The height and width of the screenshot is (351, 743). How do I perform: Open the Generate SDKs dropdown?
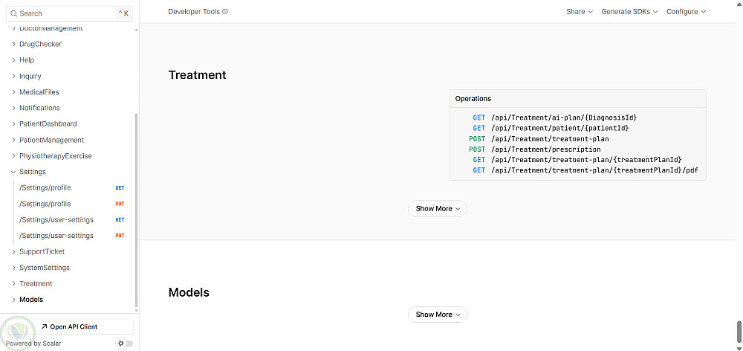click(x=629, y=12)
